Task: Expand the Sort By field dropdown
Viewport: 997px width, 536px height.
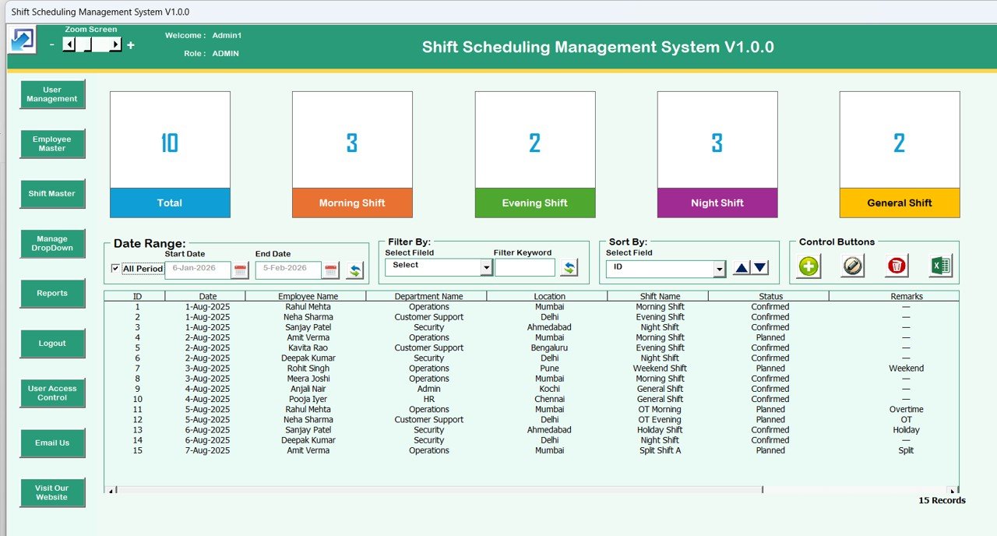Action: [719, 269]
